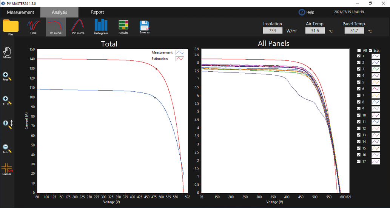Click the Panel Temp. value field
This screenshot has width=390, height=208.
coord(354,31)
